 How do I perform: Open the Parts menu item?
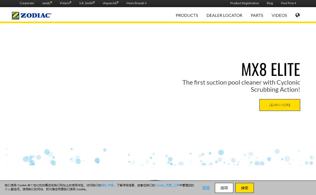pyautogui.click(x=257, y=15)
